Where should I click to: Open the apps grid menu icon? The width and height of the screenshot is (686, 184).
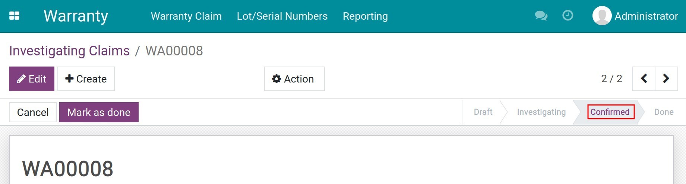pos(14,16)
